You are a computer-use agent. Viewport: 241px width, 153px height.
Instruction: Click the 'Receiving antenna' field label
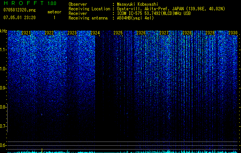(88, 18)
